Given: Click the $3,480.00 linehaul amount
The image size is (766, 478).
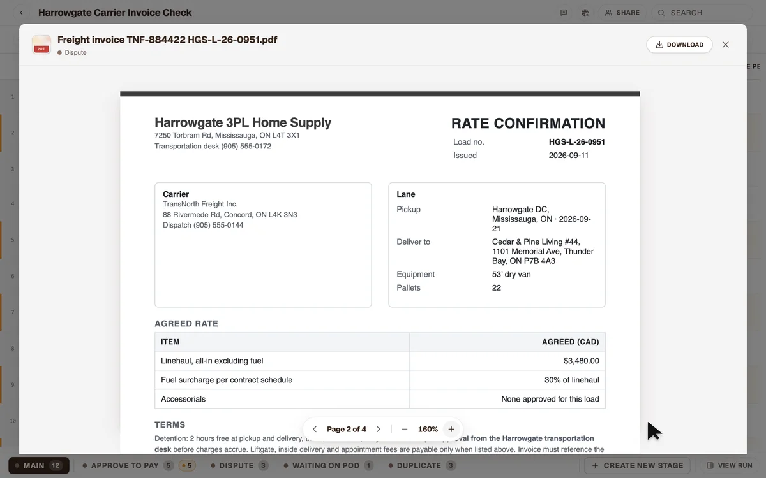Looking at the screenshot, I should 582,361.
